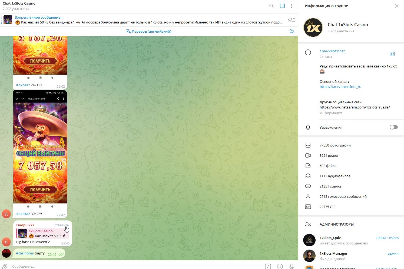Click the voice message microphone button
Screen dimensions: 404x269
[292, 266]
